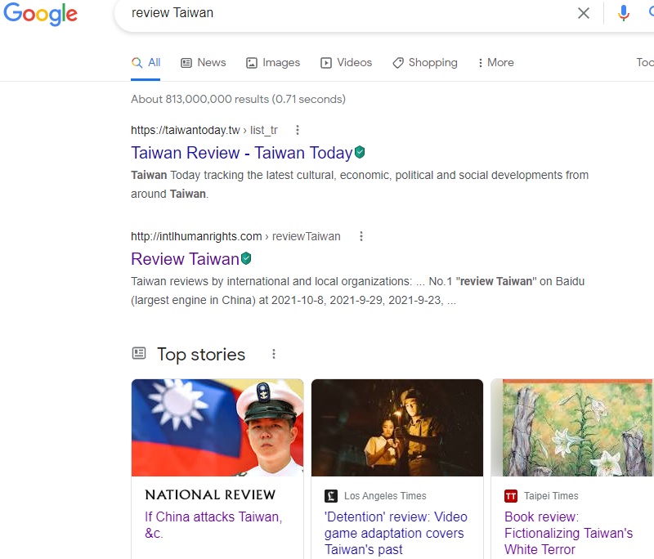
Task: Start voice search with microphone icon
Action: pos(624,13)
